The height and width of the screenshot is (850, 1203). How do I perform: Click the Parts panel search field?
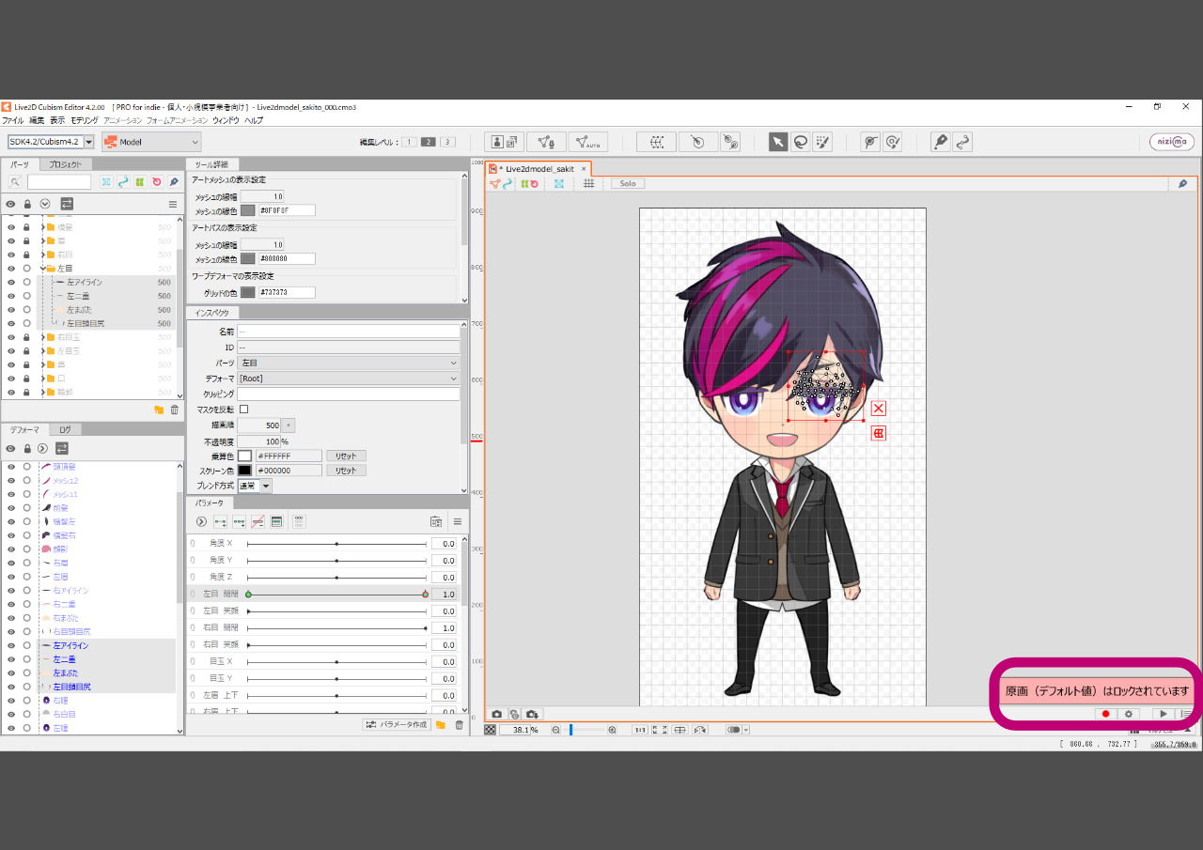(x=59, y=182)
